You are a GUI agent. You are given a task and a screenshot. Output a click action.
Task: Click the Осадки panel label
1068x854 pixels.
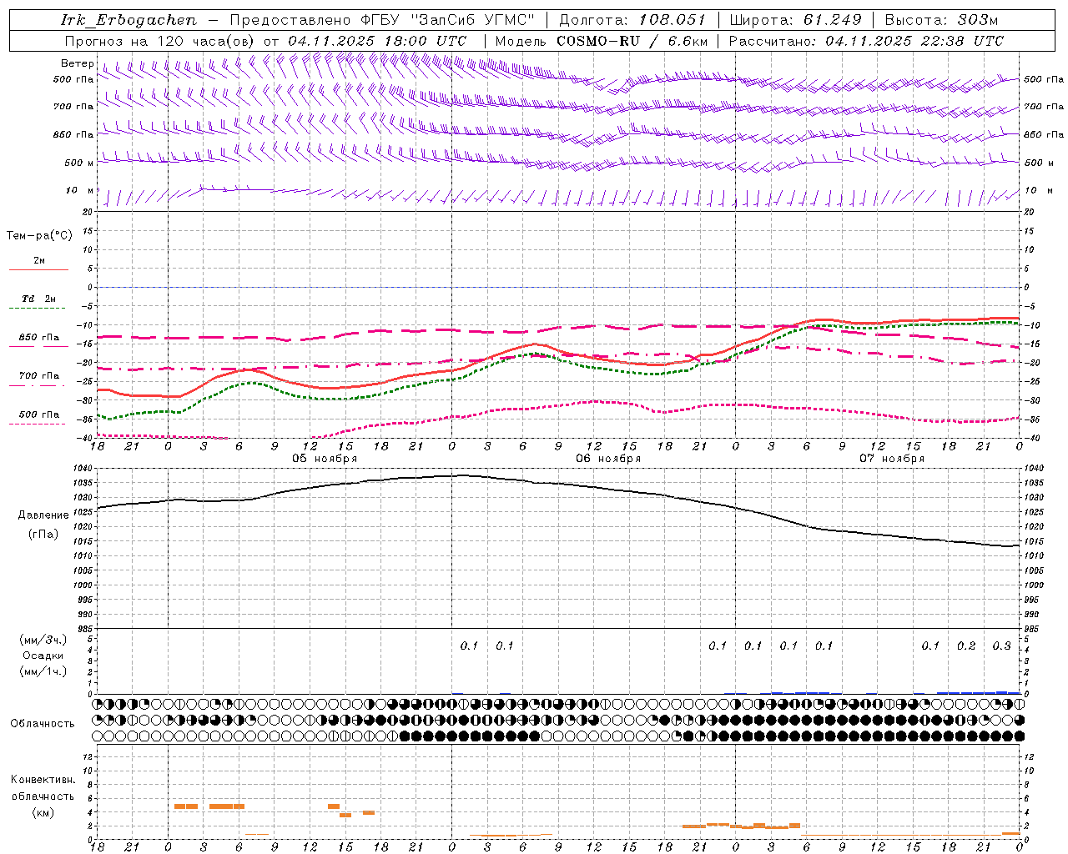(43, 656)
